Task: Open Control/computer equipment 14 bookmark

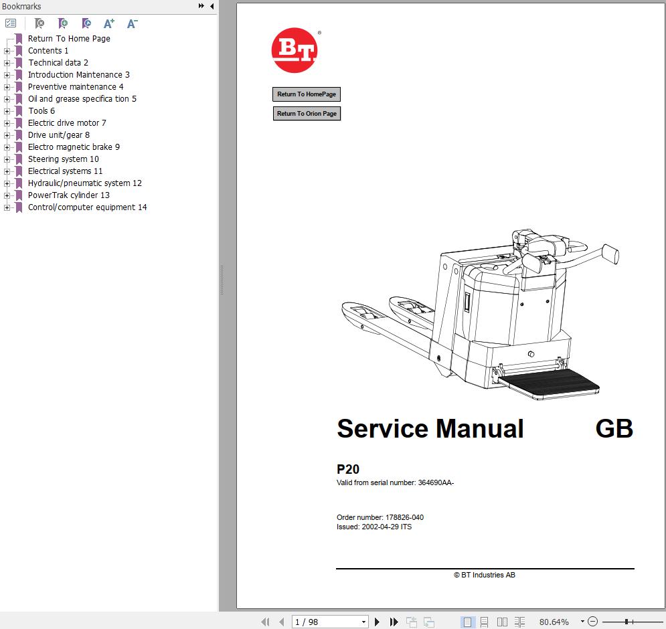Action: point(87,207)
